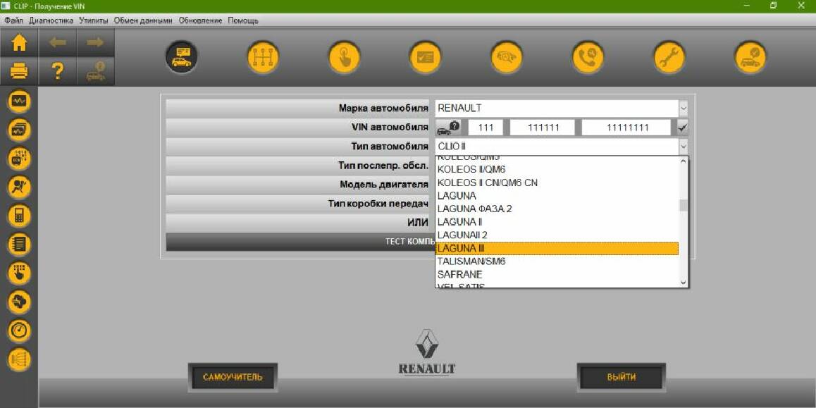Click the vehicle list scrollbar up arrow
Image resolution: width=816 pixels, height=408 pixels.
click(684, 161)
